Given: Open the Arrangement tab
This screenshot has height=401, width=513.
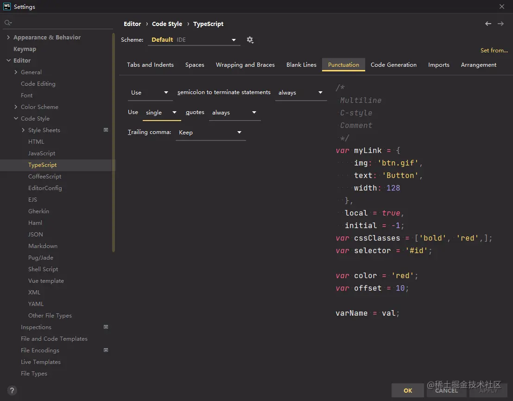Looking at the screenshot, I should coord(479,65).
